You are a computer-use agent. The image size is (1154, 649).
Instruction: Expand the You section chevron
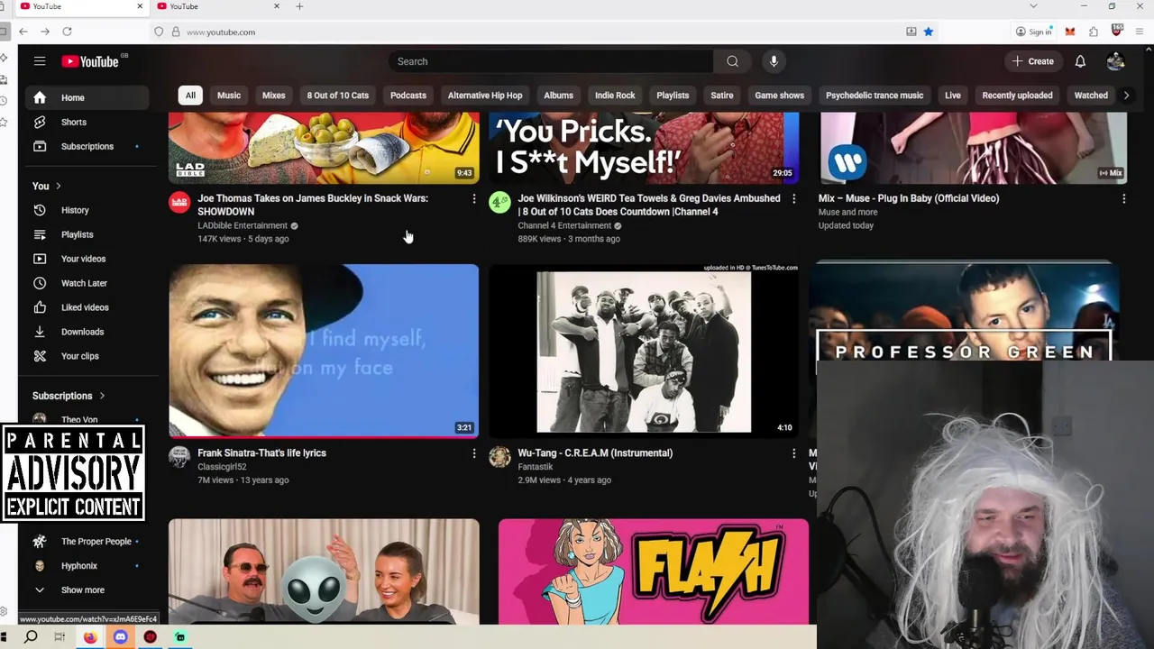[59, 187]
